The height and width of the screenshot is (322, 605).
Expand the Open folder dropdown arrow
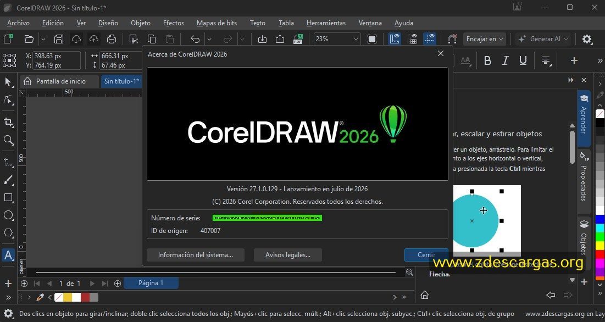[43, 39]
